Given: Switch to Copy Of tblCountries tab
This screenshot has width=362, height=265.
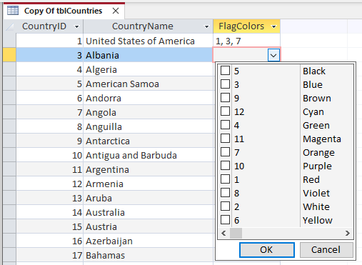Looking at the screenshot, I should pyautogui.click(x=63, y=11).
